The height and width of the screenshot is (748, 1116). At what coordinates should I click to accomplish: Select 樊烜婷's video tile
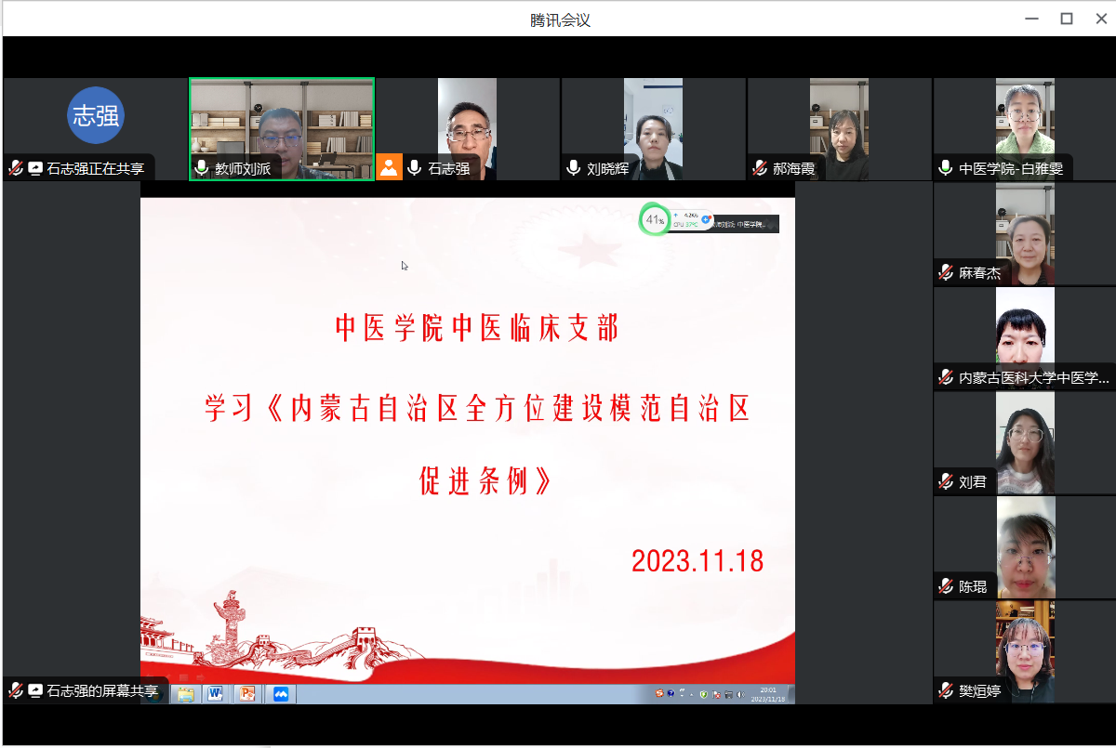(1024, 651)
